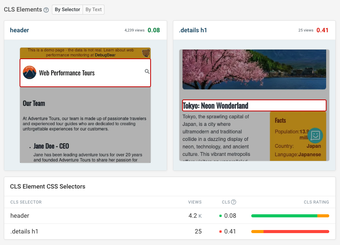Click the DebugBear bear mascot icon
This screenshot has height=245, width=340.
coord(146,53)
